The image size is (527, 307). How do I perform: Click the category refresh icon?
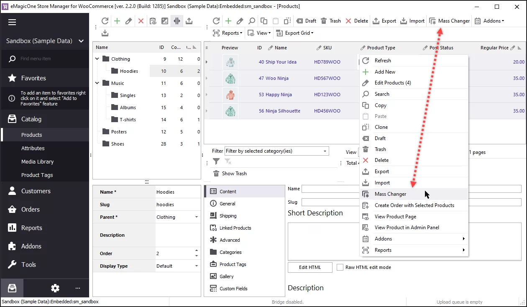click(x=105, y=21)
